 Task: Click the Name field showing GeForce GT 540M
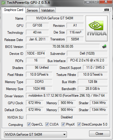pyautogui.click(x=55, y=18)
